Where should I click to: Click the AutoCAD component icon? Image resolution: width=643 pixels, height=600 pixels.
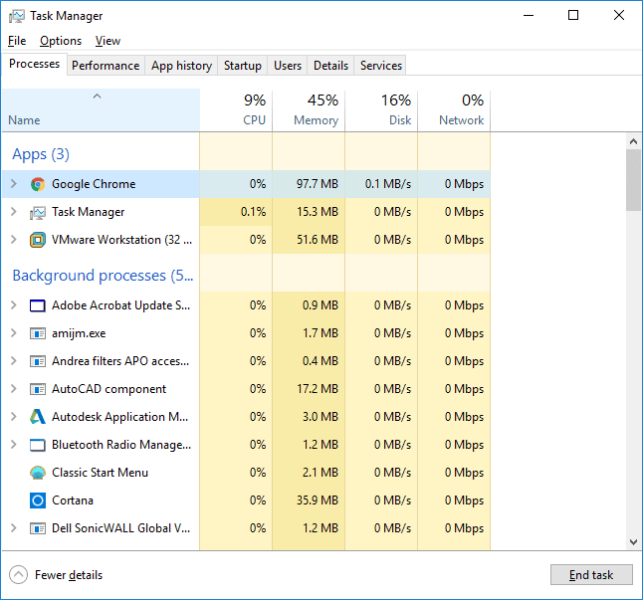[38, 389]
